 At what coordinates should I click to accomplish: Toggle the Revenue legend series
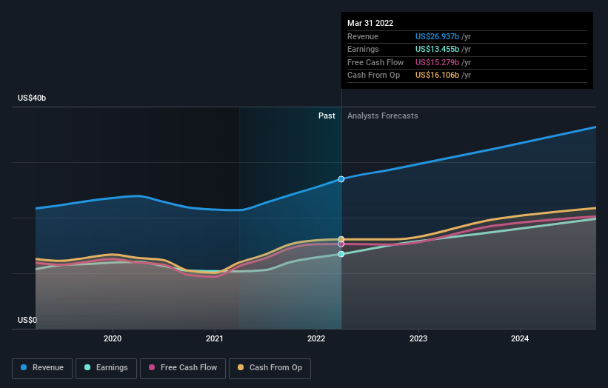(x=42, y=368)
